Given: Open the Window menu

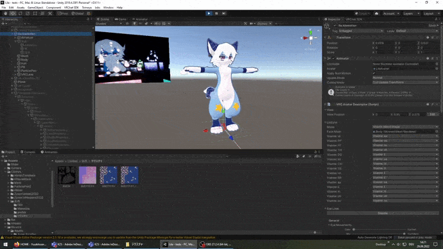Looking at the screenshot, I should pyautogui.click(x=109, y=8).
